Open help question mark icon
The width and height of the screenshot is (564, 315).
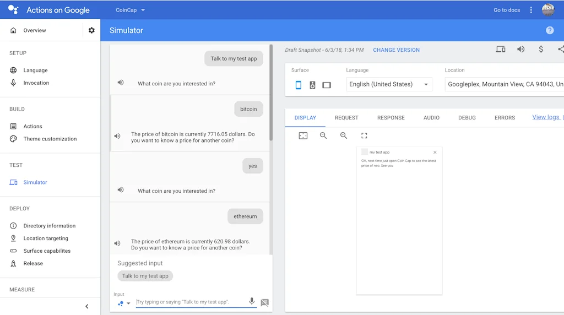click(x=549, y=30)
